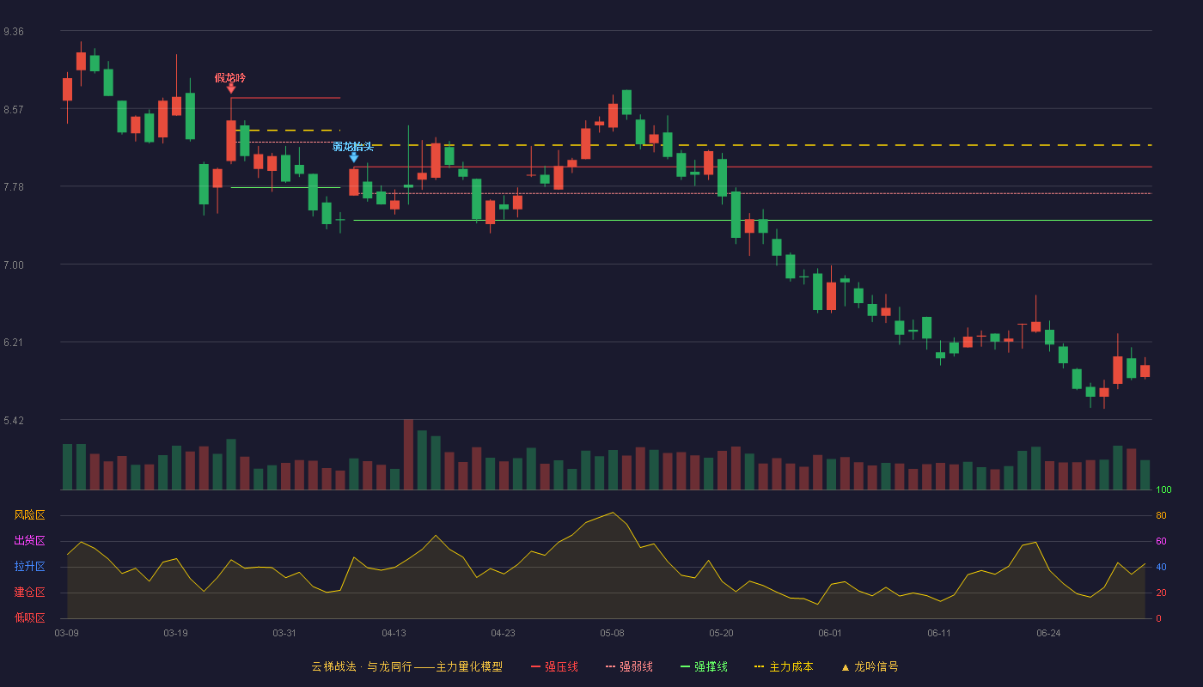Click the 9.36 price axis label
The width and height of the screenshot is (1203, 687).
(14, 32)
